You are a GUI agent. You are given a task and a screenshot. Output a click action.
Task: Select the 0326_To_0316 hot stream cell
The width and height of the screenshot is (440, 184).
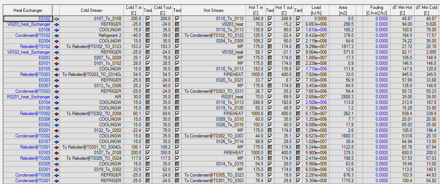point(214,125)
